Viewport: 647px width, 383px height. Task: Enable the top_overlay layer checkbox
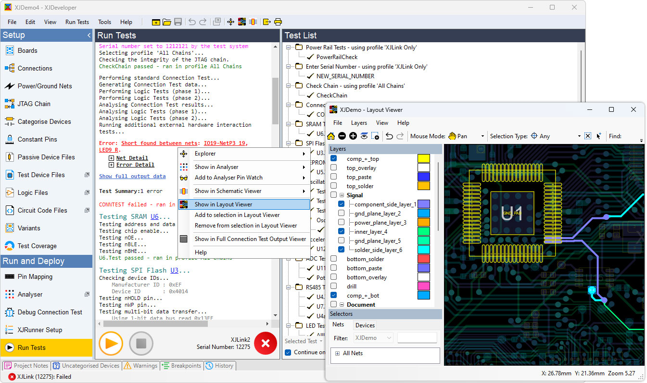(334, 168)
